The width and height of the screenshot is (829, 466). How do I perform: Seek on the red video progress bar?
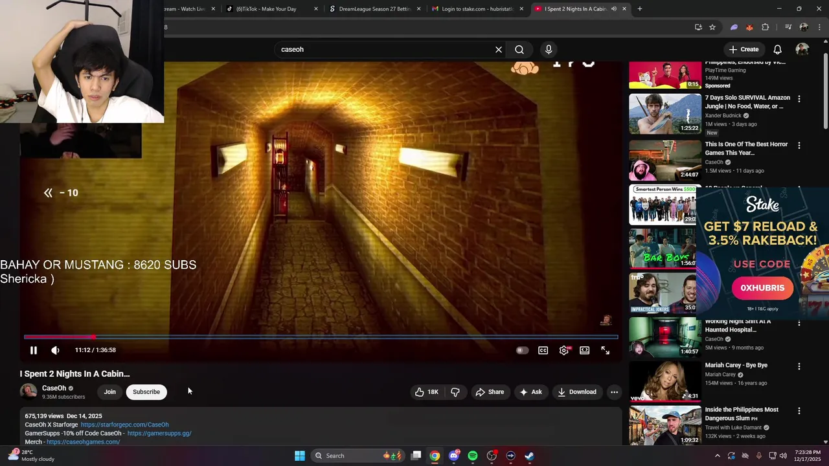pos(321,337)
